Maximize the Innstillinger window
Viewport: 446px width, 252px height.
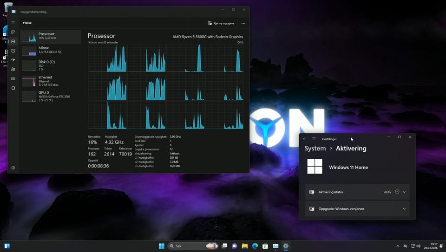pyautogui.click(x=400, y=137)
